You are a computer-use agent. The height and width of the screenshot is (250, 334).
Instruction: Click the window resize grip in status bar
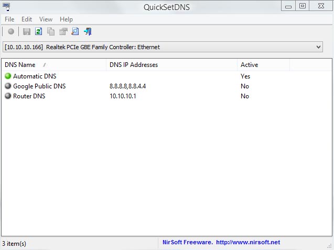pos(329,246)
